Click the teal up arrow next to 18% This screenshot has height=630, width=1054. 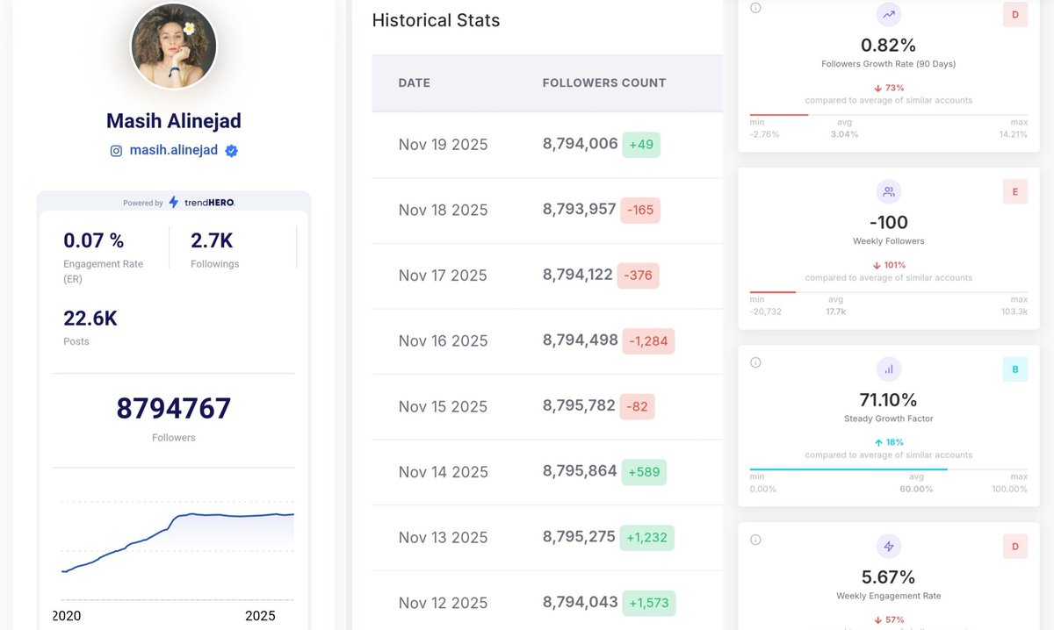tap(877, 442)
